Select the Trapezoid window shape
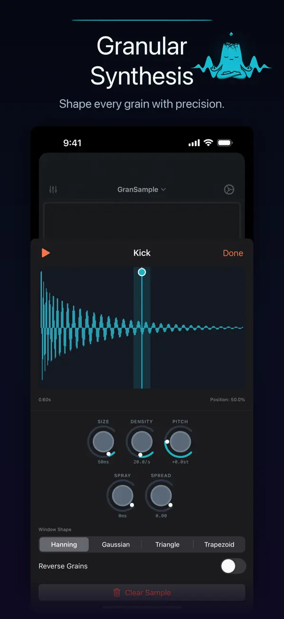Screen dimensions: 284x619 (x=219, y=544)
